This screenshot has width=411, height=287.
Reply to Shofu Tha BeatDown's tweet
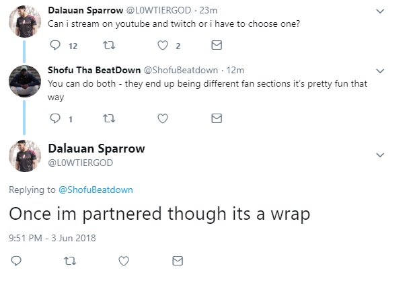point(55,118)
